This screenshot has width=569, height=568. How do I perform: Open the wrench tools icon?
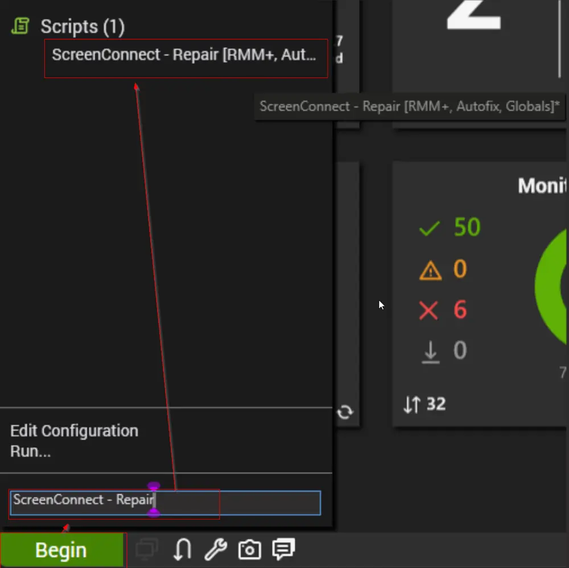coord(216,549)
